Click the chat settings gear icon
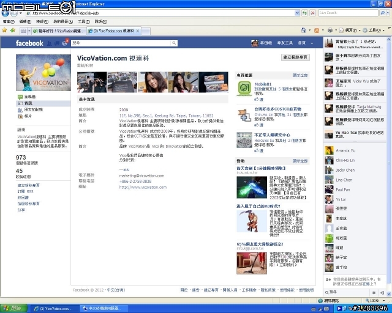 click(374, 293)
